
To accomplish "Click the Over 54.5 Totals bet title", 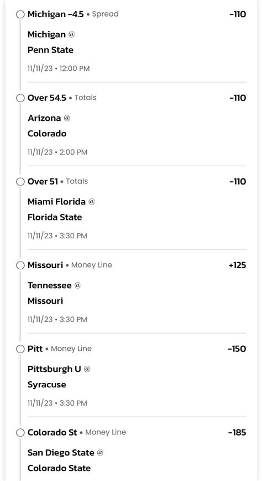I will coord(62,98).
